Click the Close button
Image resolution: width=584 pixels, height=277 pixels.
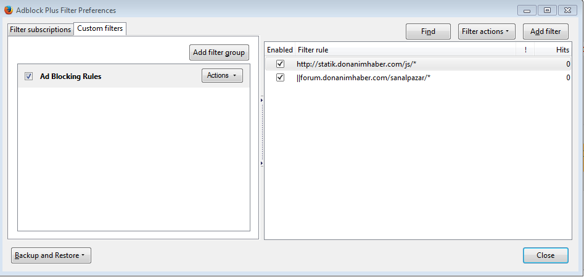point(545,255)
